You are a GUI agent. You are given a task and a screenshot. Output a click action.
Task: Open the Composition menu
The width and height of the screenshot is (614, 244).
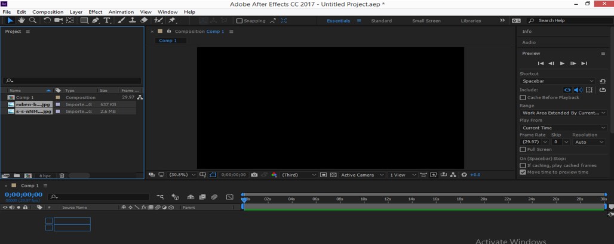coord(48,12)
